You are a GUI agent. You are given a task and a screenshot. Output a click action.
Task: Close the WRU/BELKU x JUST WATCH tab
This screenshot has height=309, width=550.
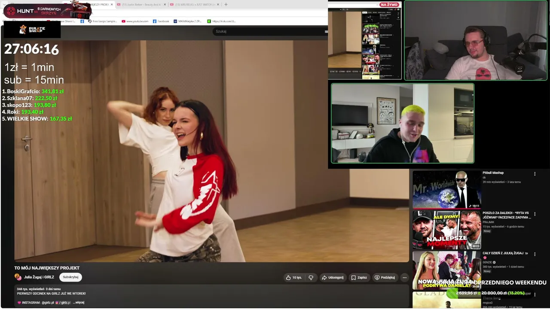(x=218, y=5)
